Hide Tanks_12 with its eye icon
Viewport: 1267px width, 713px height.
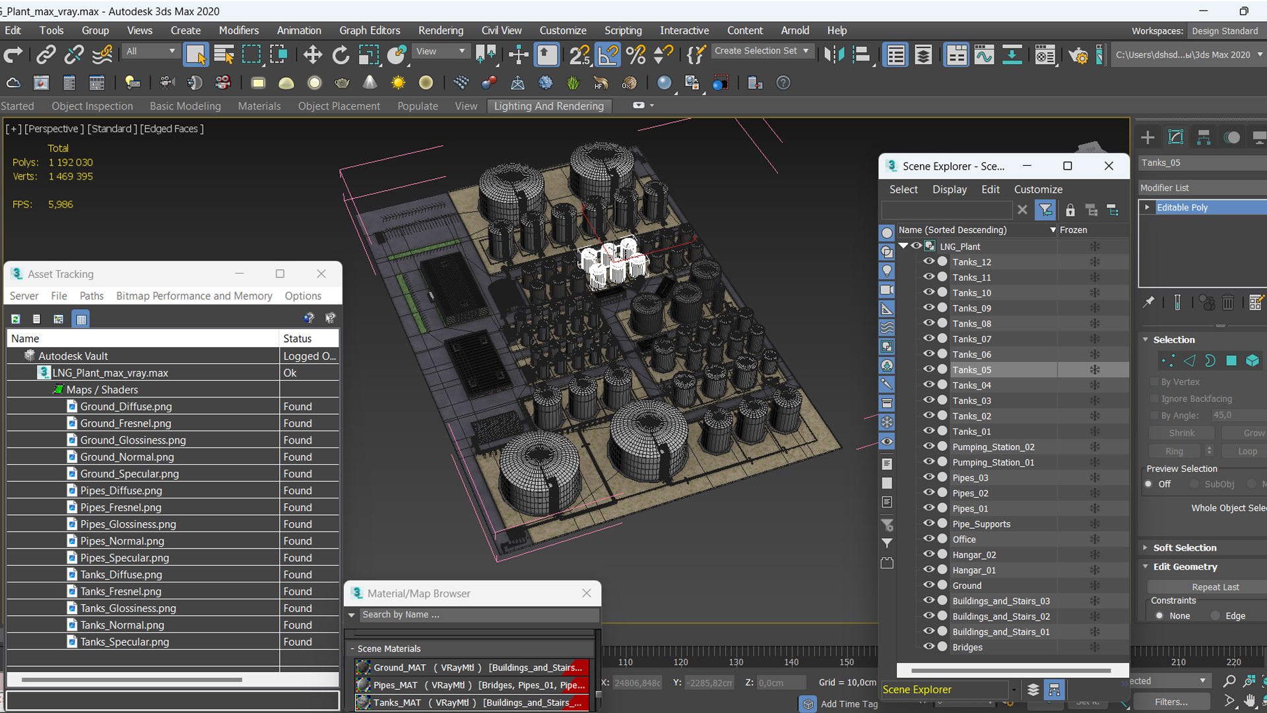point(928,261)
